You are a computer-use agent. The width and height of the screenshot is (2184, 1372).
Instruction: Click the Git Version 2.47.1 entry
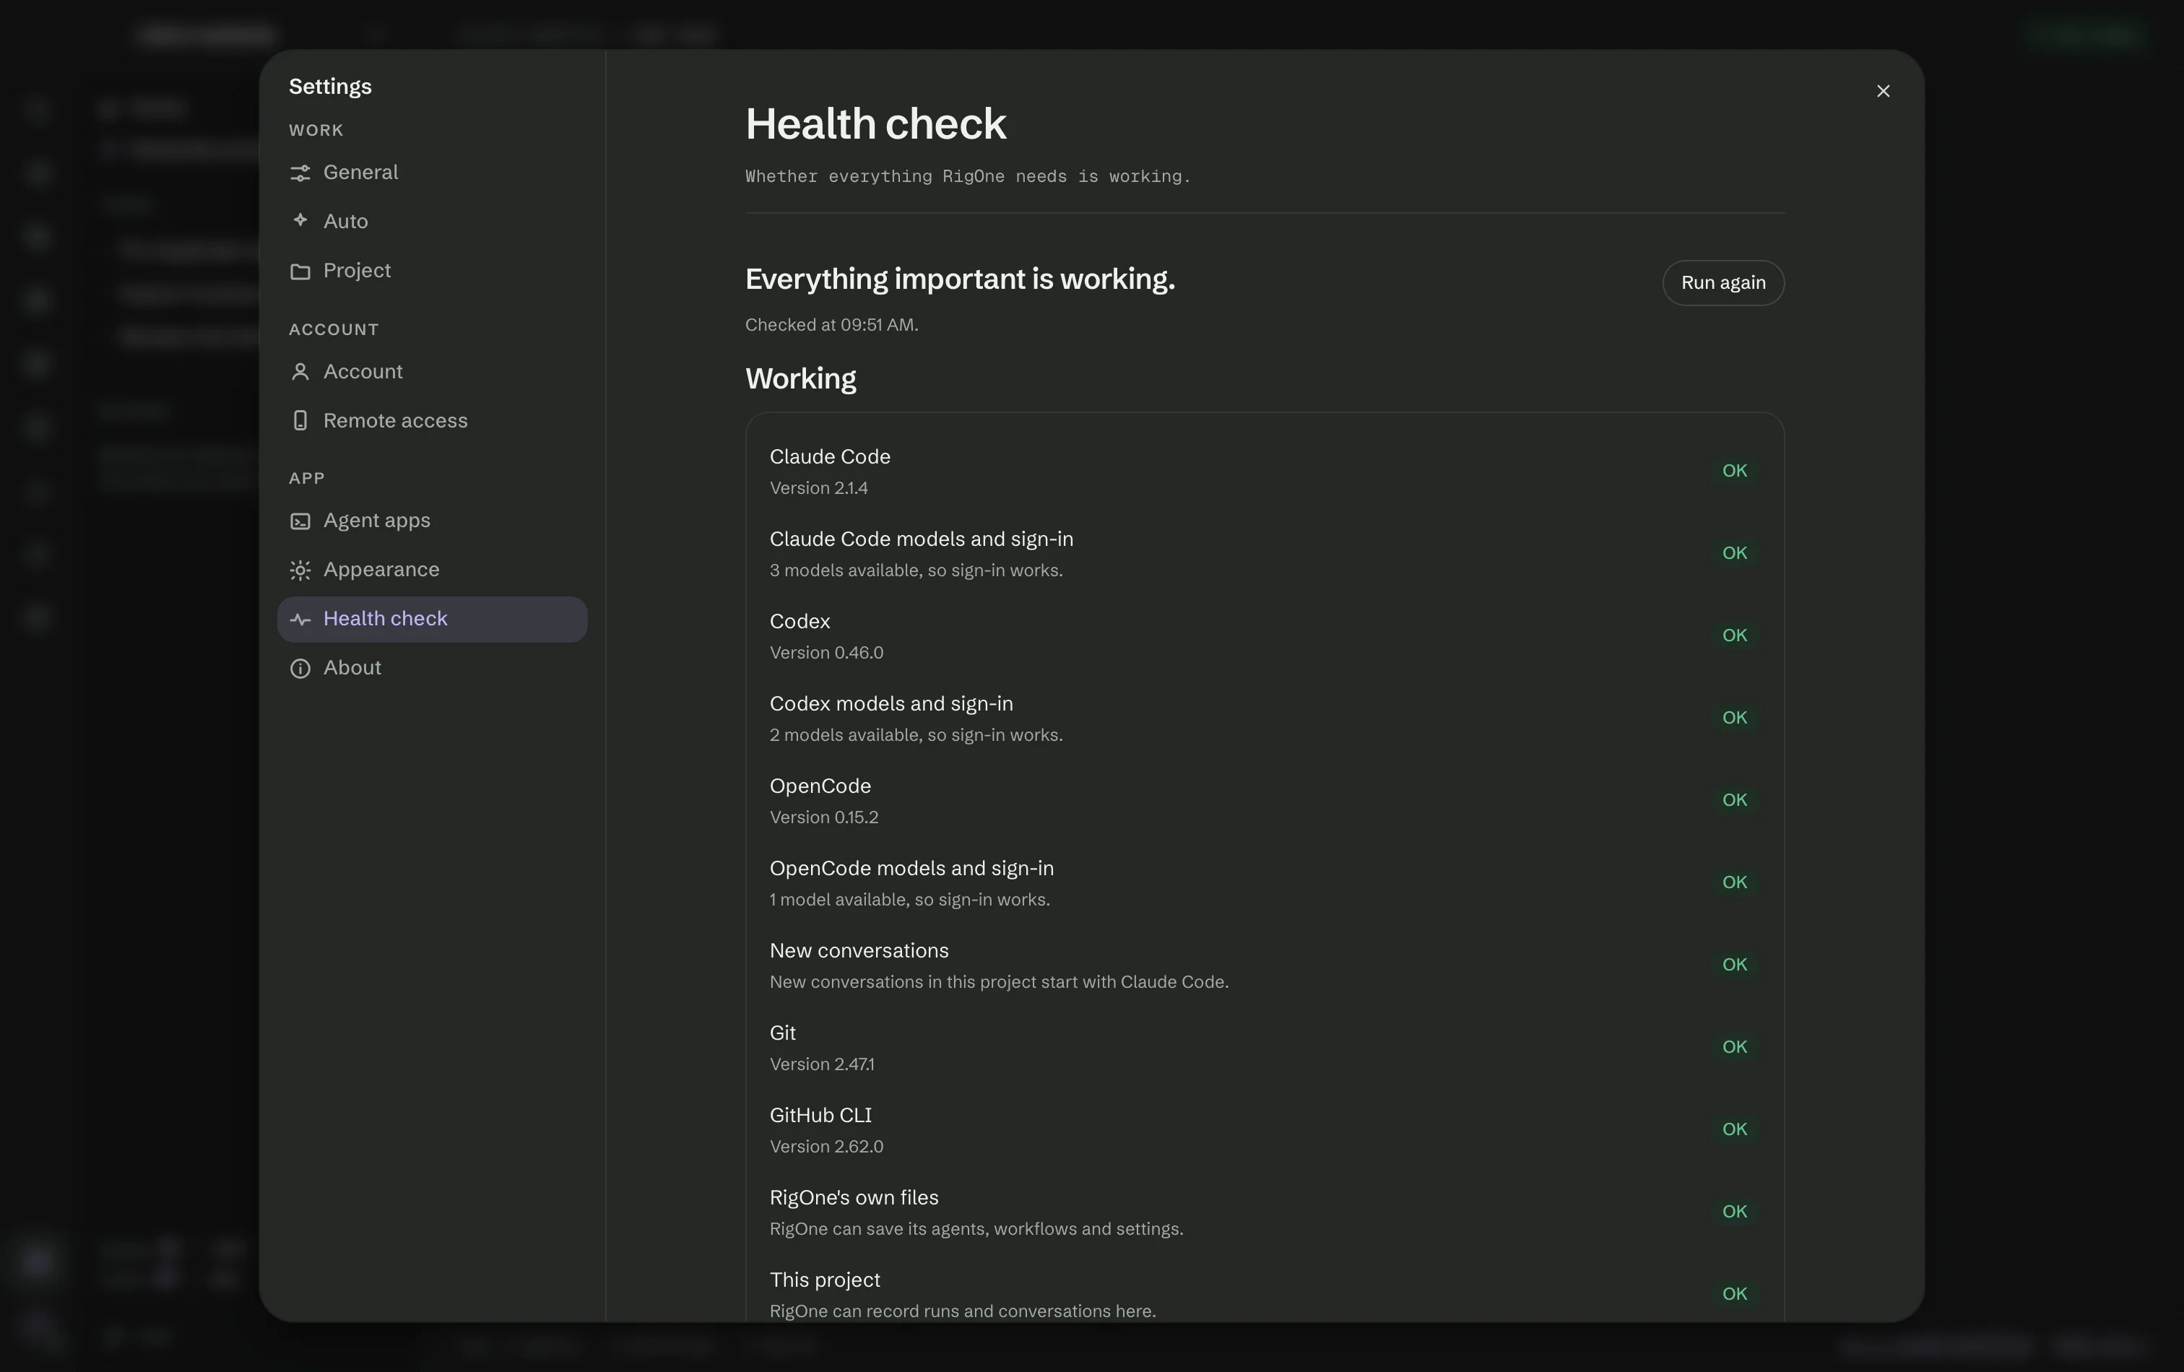pos(1265,1047)
